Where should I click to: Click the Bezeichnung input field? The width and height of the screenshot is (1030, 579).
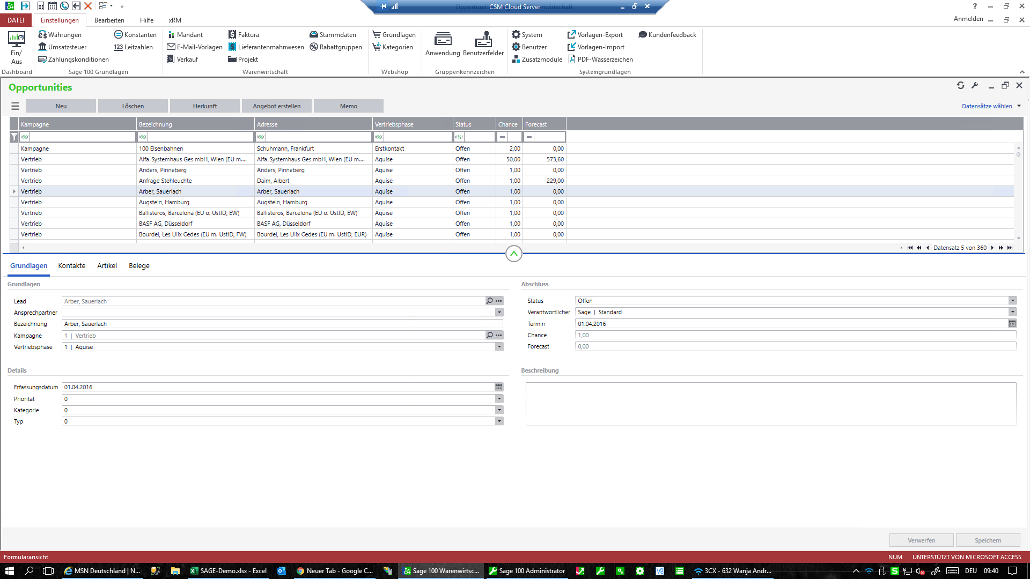click(x=282, y=324)
